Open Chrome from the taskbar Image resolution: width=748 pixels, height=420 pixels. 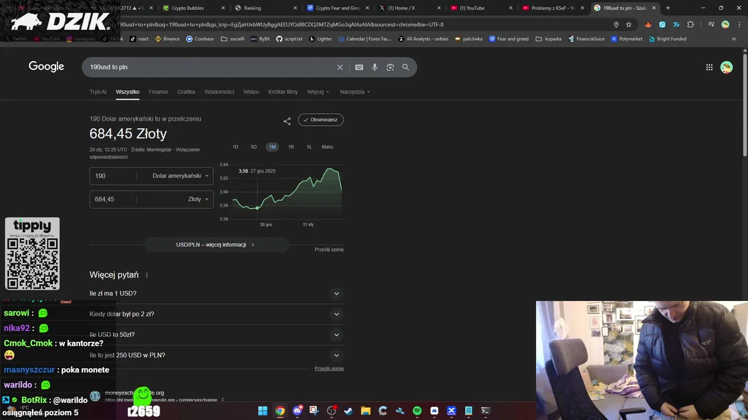pyautogui.click(x=280, y=411)
